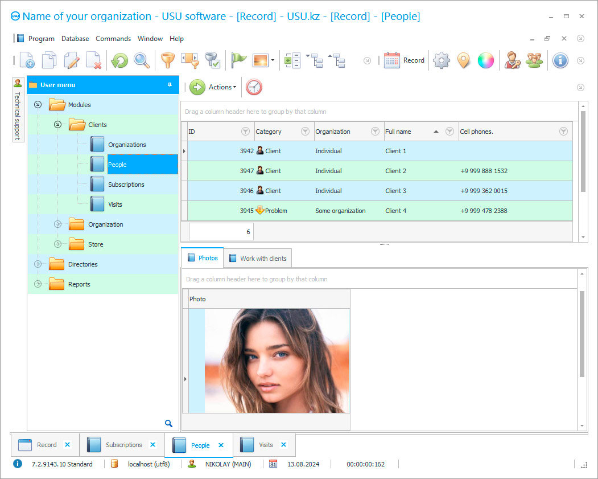Expand the Organization folder in the tree
This screenshot has height=479, width=598.
[x=56, y=224]
